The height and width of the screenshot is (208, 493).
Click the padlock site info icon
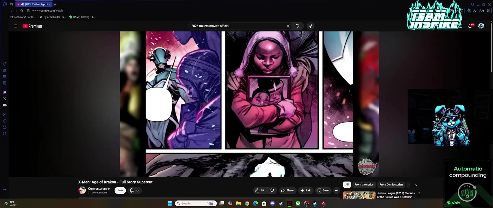[x=28, y=11]
